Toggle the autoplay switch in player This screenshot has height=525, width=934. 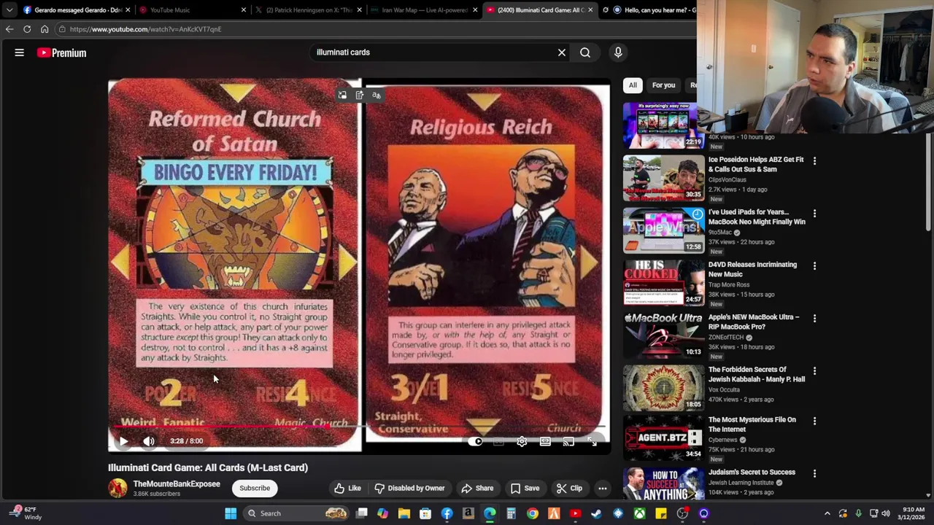(x=476, y=441)
